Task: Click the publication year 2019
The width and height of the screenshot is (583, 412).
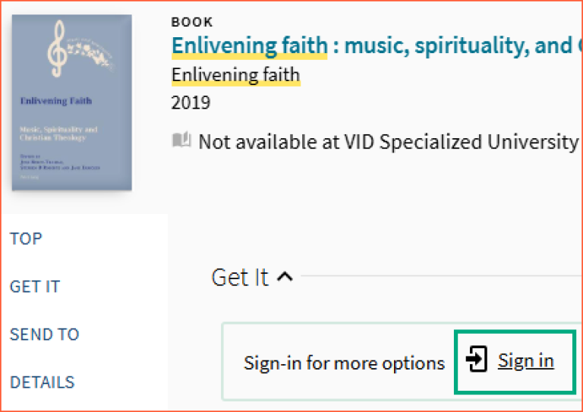Action: pyautogui.click(x=191, y=102)
